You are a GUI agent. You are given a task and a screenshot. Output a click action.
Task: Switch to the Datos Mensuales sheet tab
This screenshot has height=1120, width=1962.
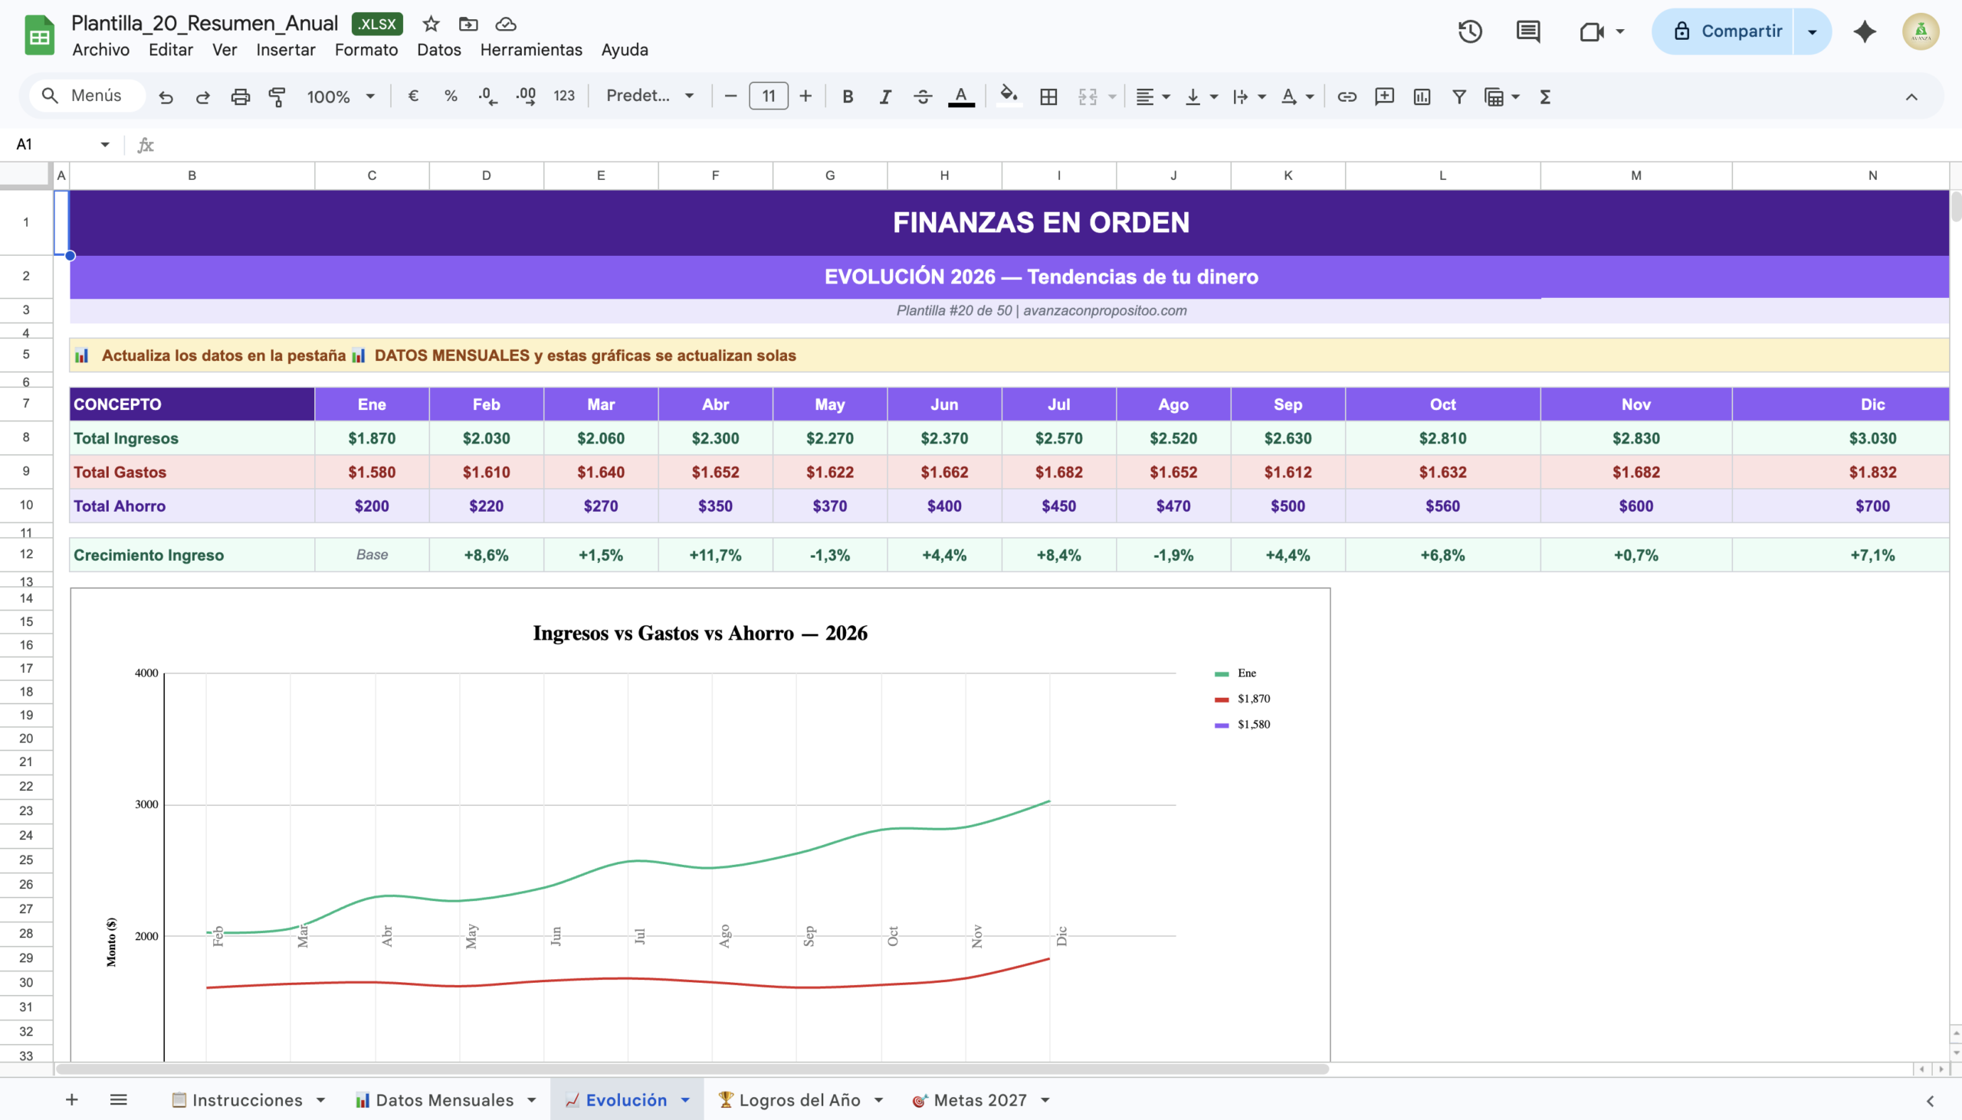pyautogui.click(x=444, y=1100)
